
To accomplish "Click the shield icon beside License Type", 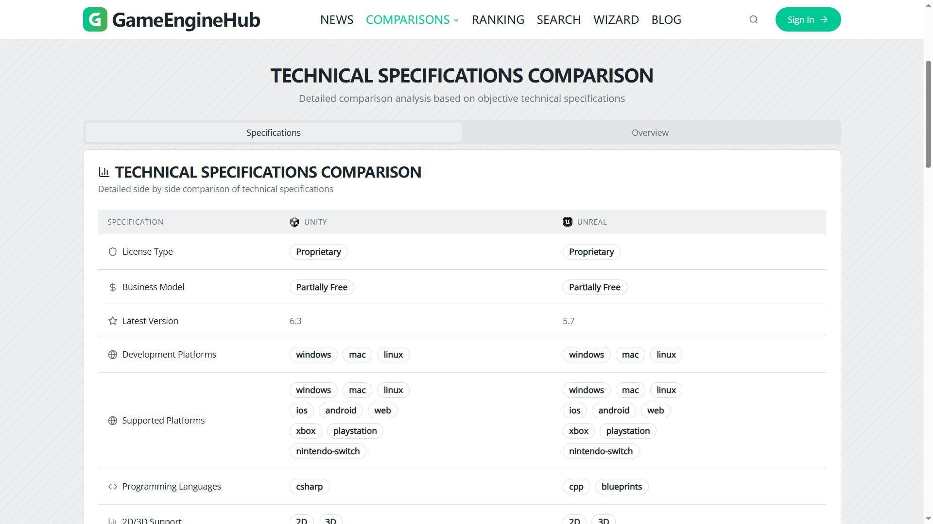I will [112, 252].
